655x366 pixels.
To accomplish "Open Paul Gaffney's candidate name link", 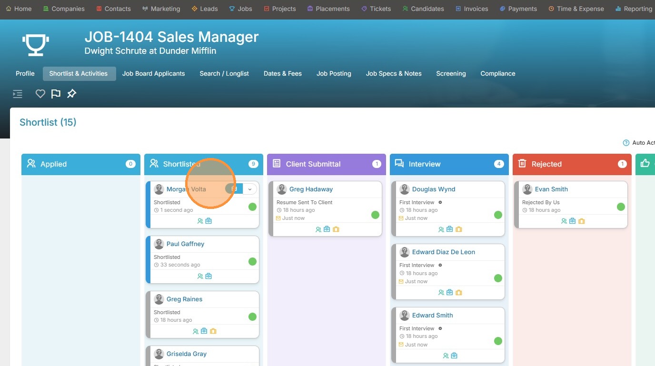I will (185, 244).
